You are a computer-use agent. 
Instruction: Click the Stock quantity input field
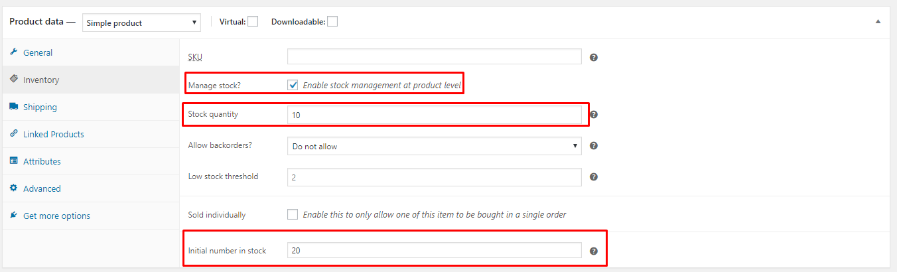pyautogui.click(x=434, y=115)
